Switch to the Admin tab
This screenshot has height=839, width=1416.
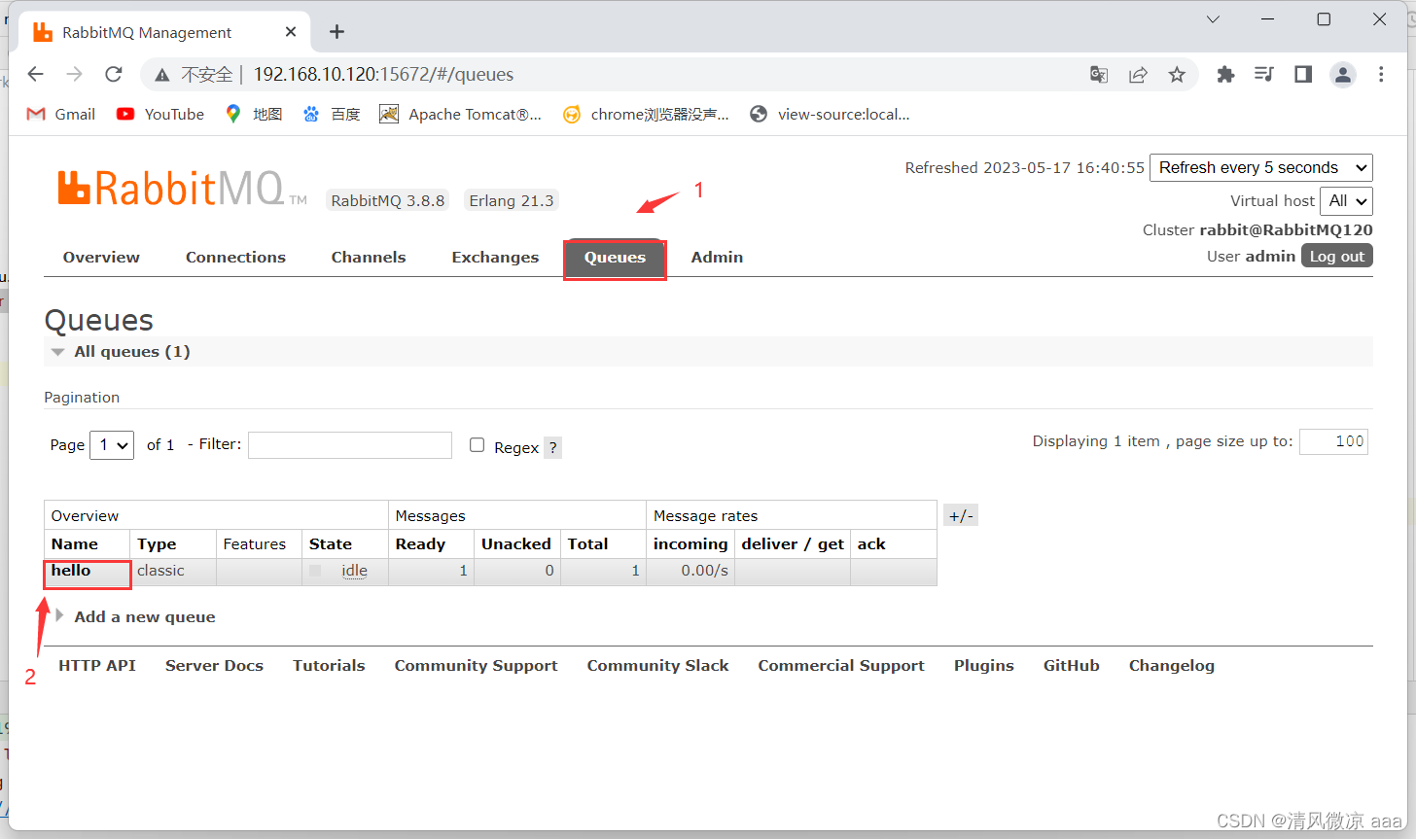[717, 258]
